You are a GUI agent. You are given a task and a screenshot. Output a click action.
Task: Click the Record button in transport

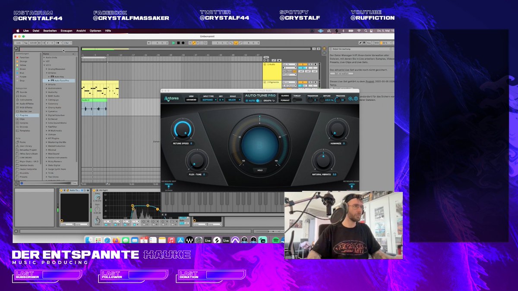point(183,43)
